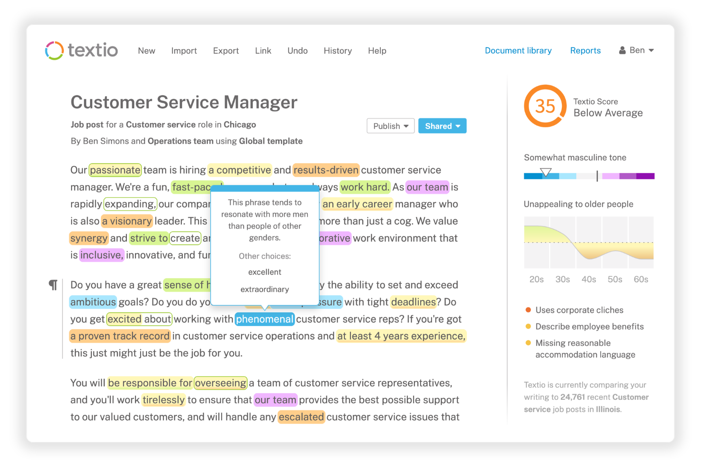701x467 pixels.
Task: Click the highlighted word "synergy"
Action: point(89,238)
